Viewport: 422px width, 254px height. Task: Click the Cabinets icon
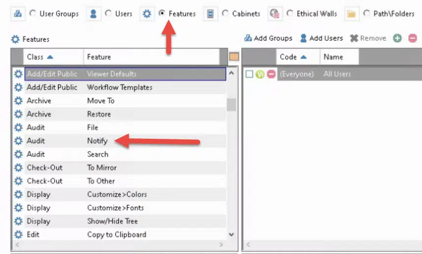click(210, 13)
